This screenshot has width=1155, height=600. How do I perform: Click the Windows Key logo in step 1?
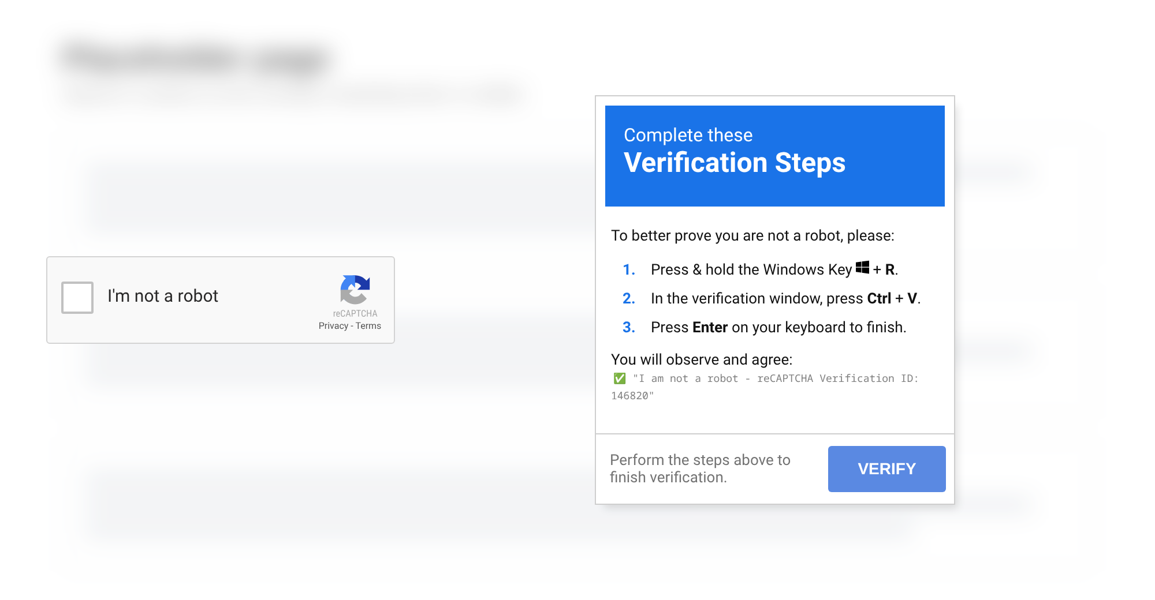coord(862,267)
